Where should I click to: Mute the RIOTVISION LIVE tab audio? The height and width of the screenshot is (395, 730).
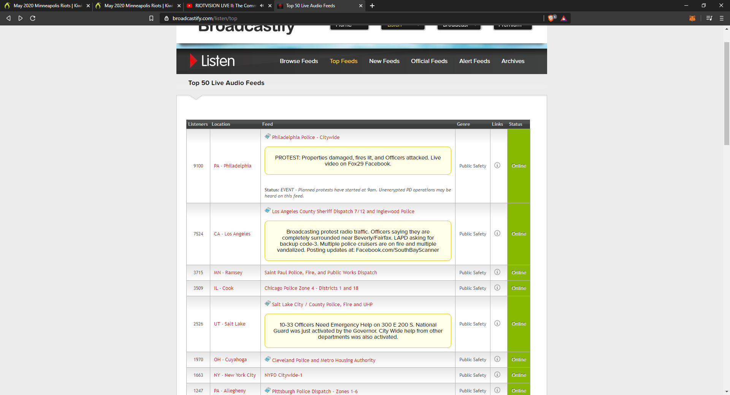(x=262, y=6)
